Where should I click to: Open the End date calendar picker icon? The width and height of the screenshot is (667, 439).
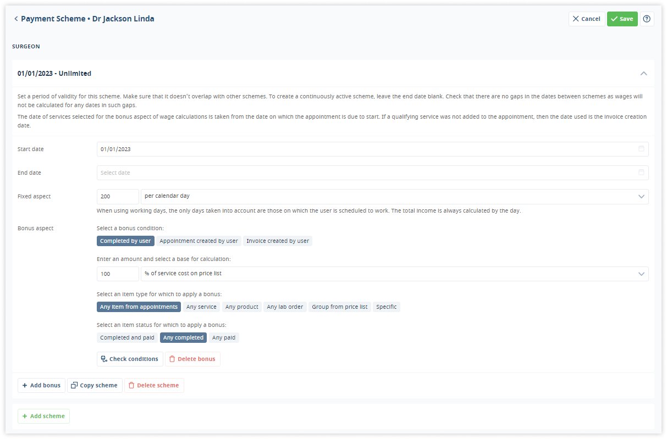point(641,172)
